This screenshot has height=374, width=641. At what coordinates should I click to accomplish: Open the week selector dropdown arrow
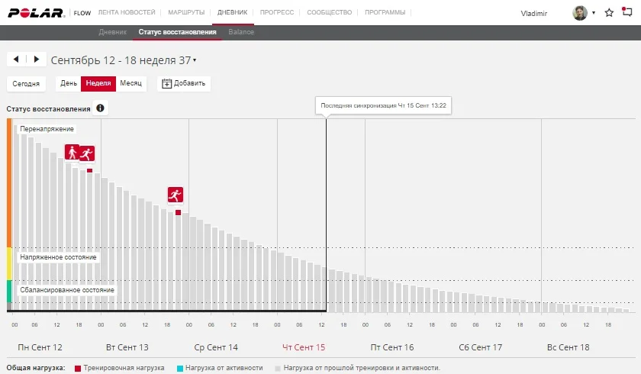(x=195, y=60)
